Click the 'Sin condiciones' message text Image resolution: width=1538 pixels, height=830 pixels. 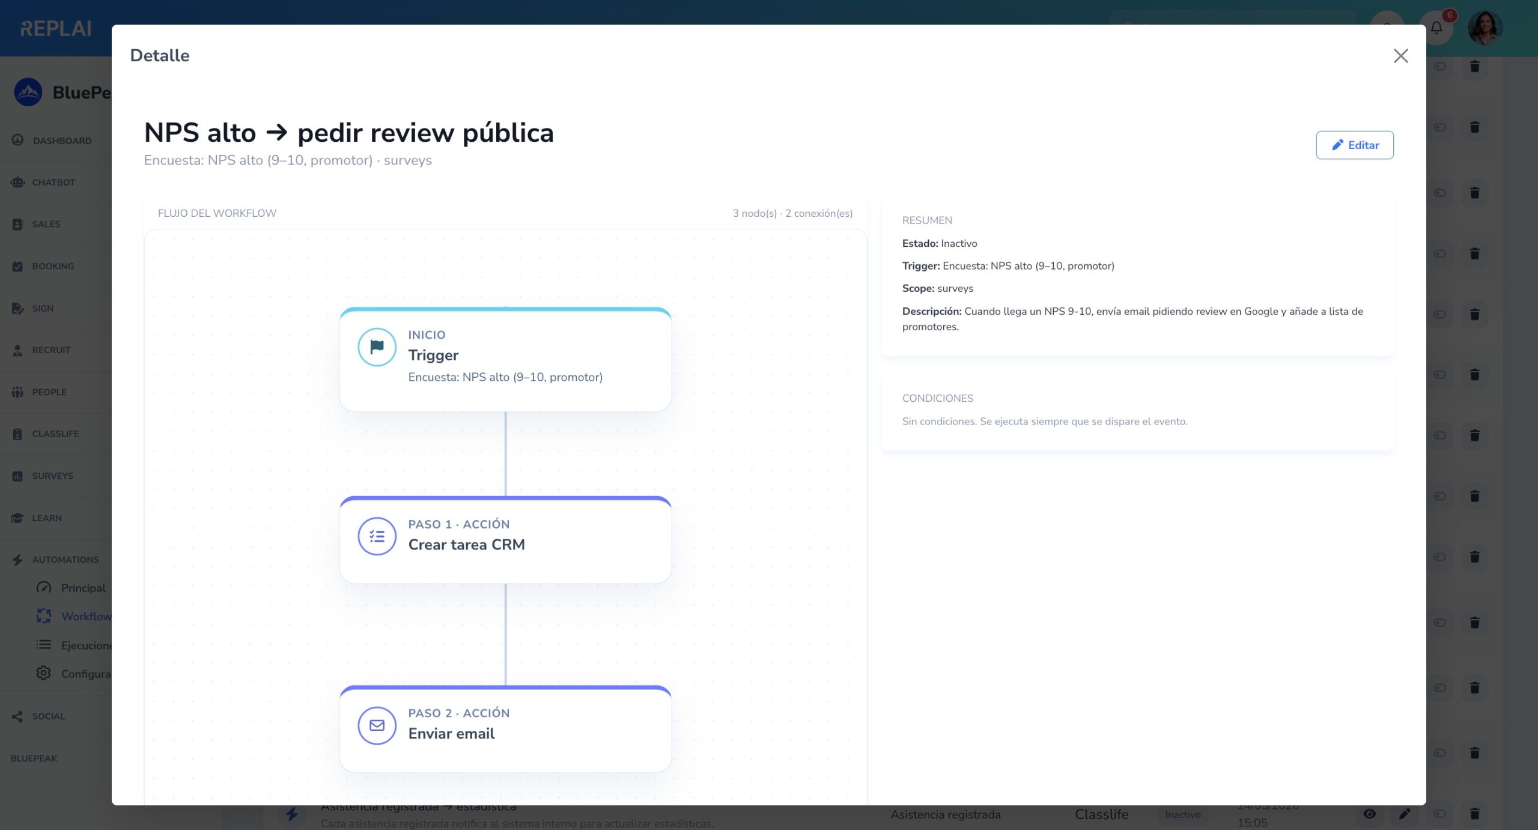(1045, 421)
